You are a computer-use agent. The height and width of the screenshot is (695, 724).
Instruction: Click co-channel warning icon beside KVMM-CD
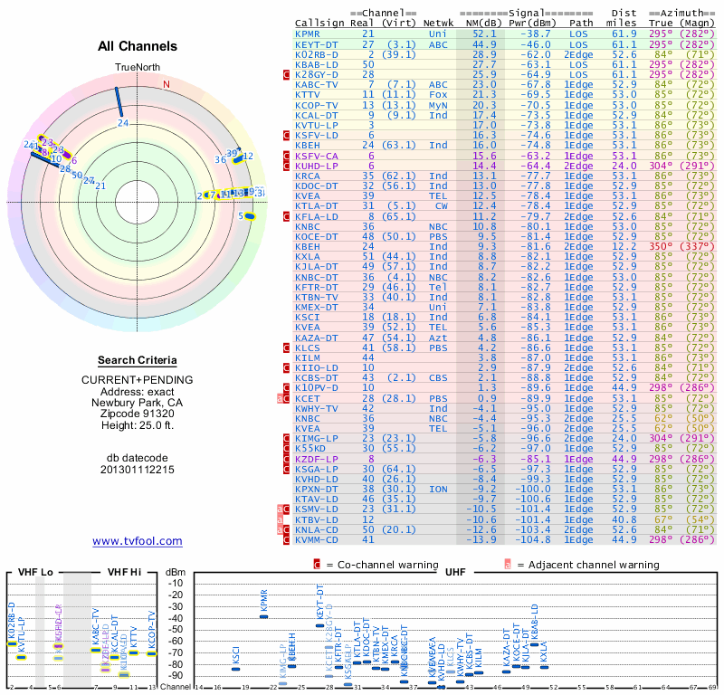(x=286, y=540)
